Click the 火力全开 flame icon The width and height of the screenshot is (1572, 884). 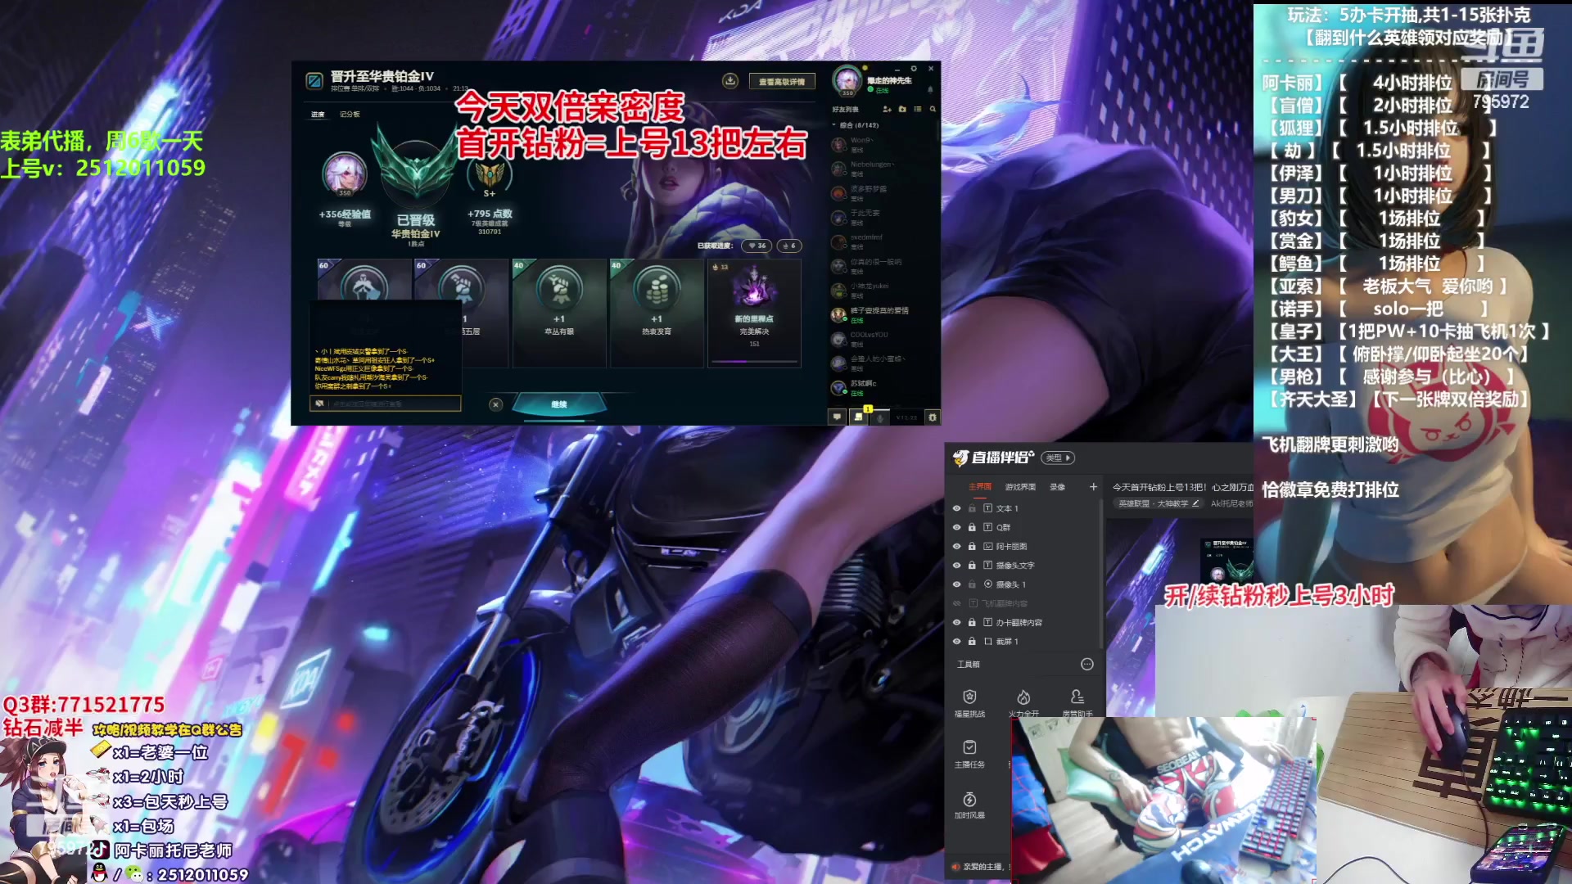[x=1023, y=697]
